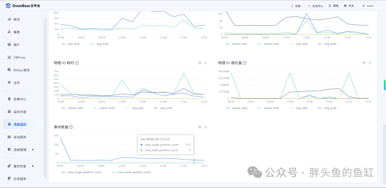Click the sidebar vertical scrollbar
Viewport: 386px width, 188px height.
click(45, 98)
